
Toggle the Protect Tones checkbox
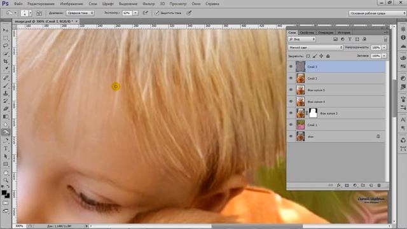157,13
